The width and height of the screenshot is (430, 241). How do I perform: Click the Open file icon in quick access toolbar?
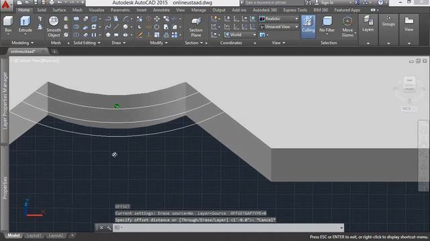coord(28,3)
